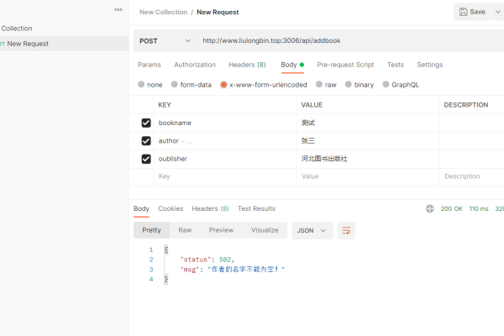
Task: Toggle the author row checkbox
Action: (x=146, y=140)
